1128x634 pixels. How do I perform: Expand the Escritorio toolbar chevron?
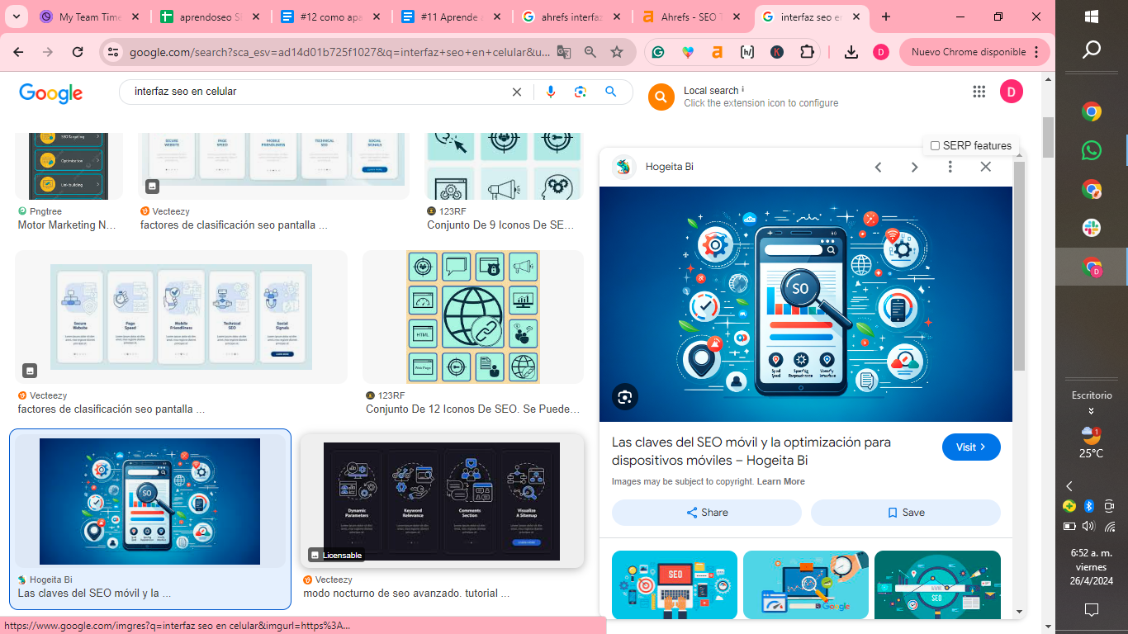tap(1092, 411)
